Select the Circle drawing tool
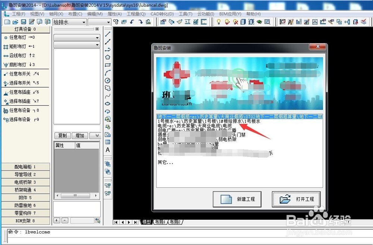Viewport: 373px width, 245px height. pyautogui.click(x=107, y=80)
